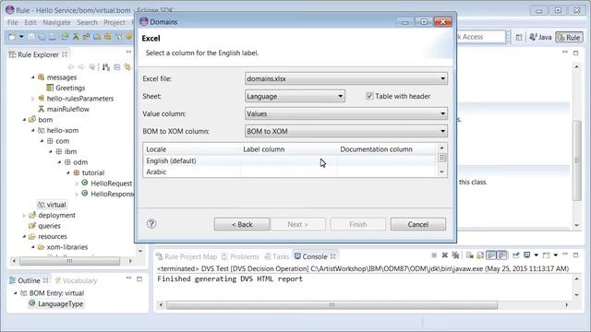
Task: Collapse the bom folder in tree
Action: tap(24, 120)
